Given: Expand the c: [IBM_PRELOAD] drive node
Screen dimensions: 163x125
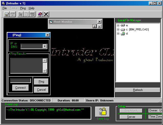Looking at the screenshot, I should point(118,29).
